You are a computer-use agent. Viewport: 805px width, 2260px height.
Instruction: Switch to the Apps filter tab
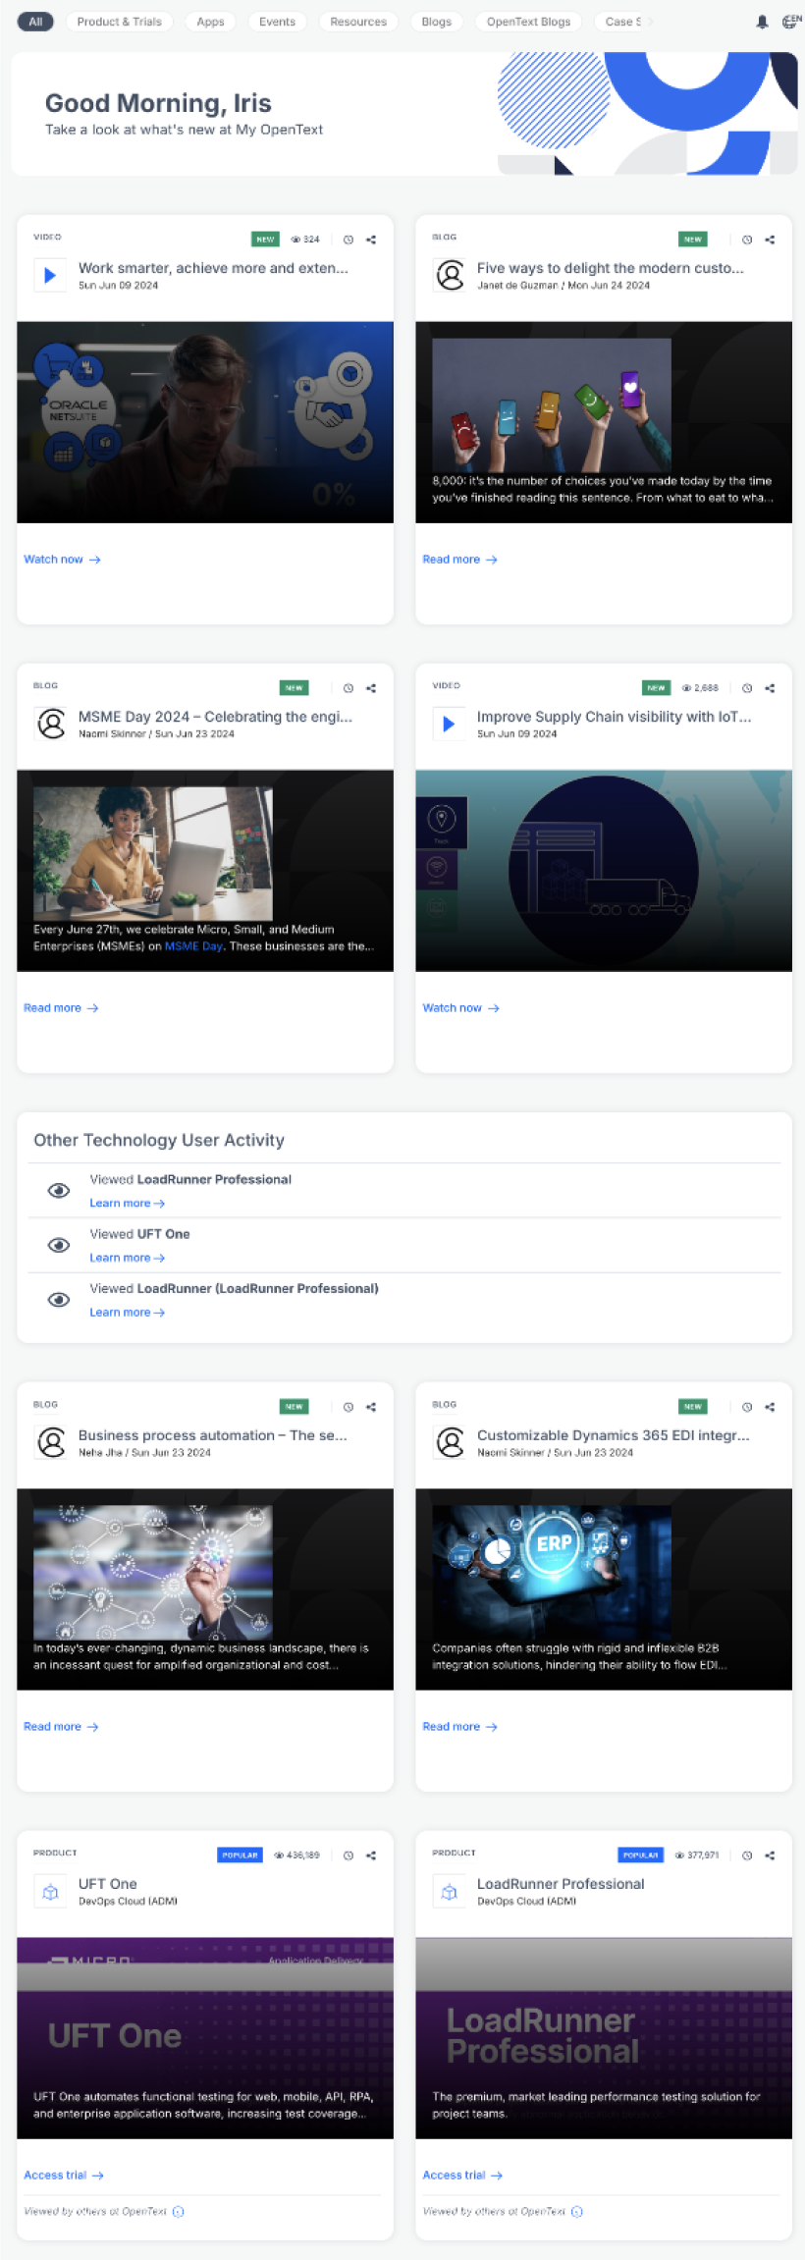point(210,22)
